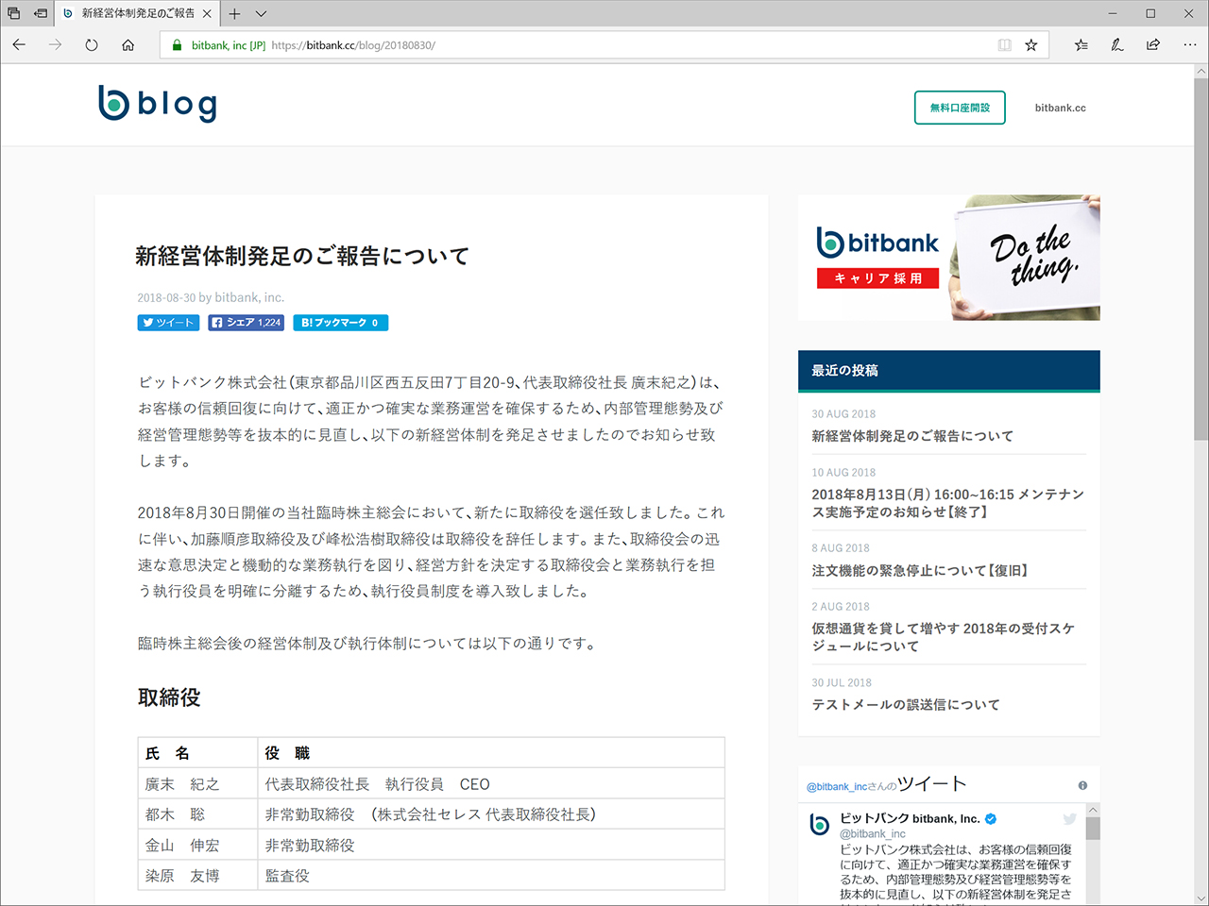Viewport: 1209px width, 906px height.
Task: Click the ツイート share button
Action: pyautogui.click(x=168, y=322)
